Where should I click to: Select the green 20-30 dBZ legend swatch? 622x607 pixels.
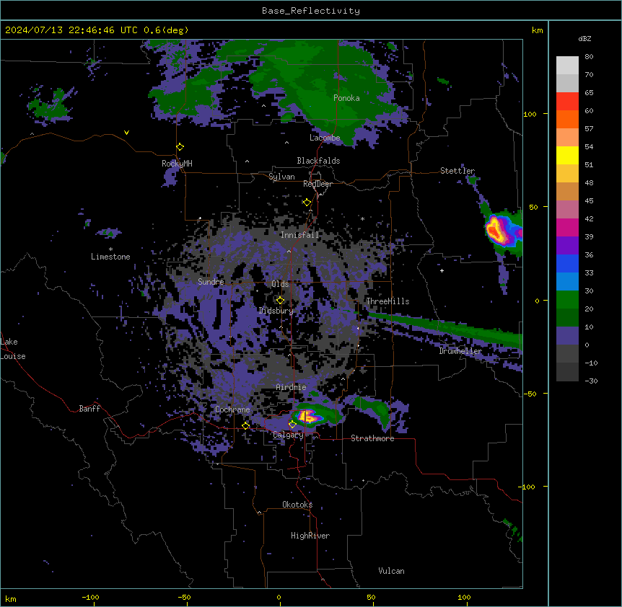click(x=567, y=300)
